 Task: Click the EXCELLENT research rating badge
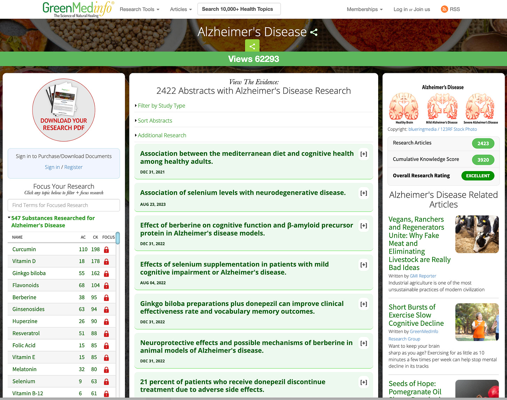(x=478, y=176)
